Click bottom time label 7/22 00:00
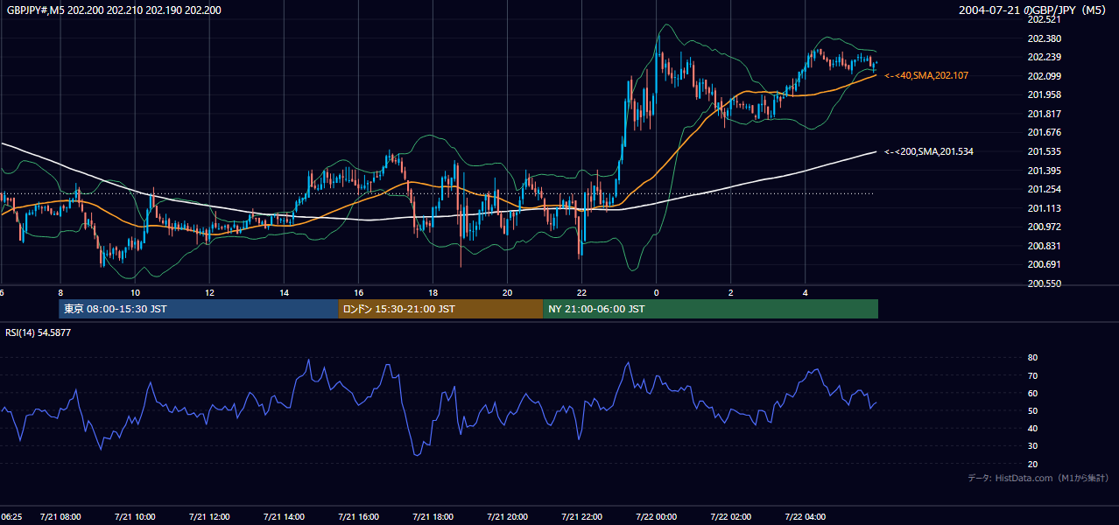 [x=657, y=517]
